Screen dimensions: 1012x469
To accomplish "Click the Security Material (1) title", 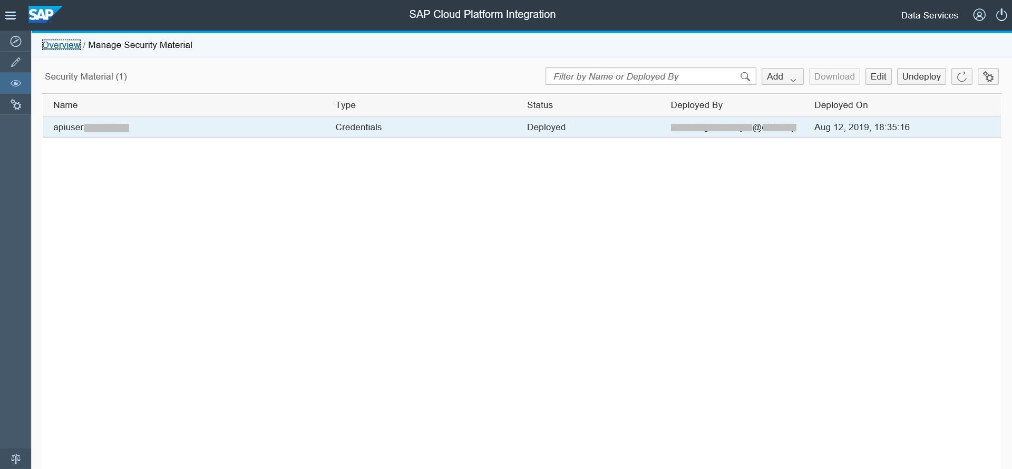I will click(x=86, y=76).
